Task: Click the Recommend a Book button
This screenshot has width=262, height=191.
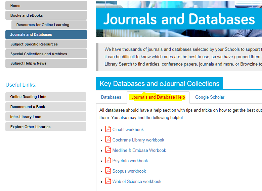Action: [46, 107]
